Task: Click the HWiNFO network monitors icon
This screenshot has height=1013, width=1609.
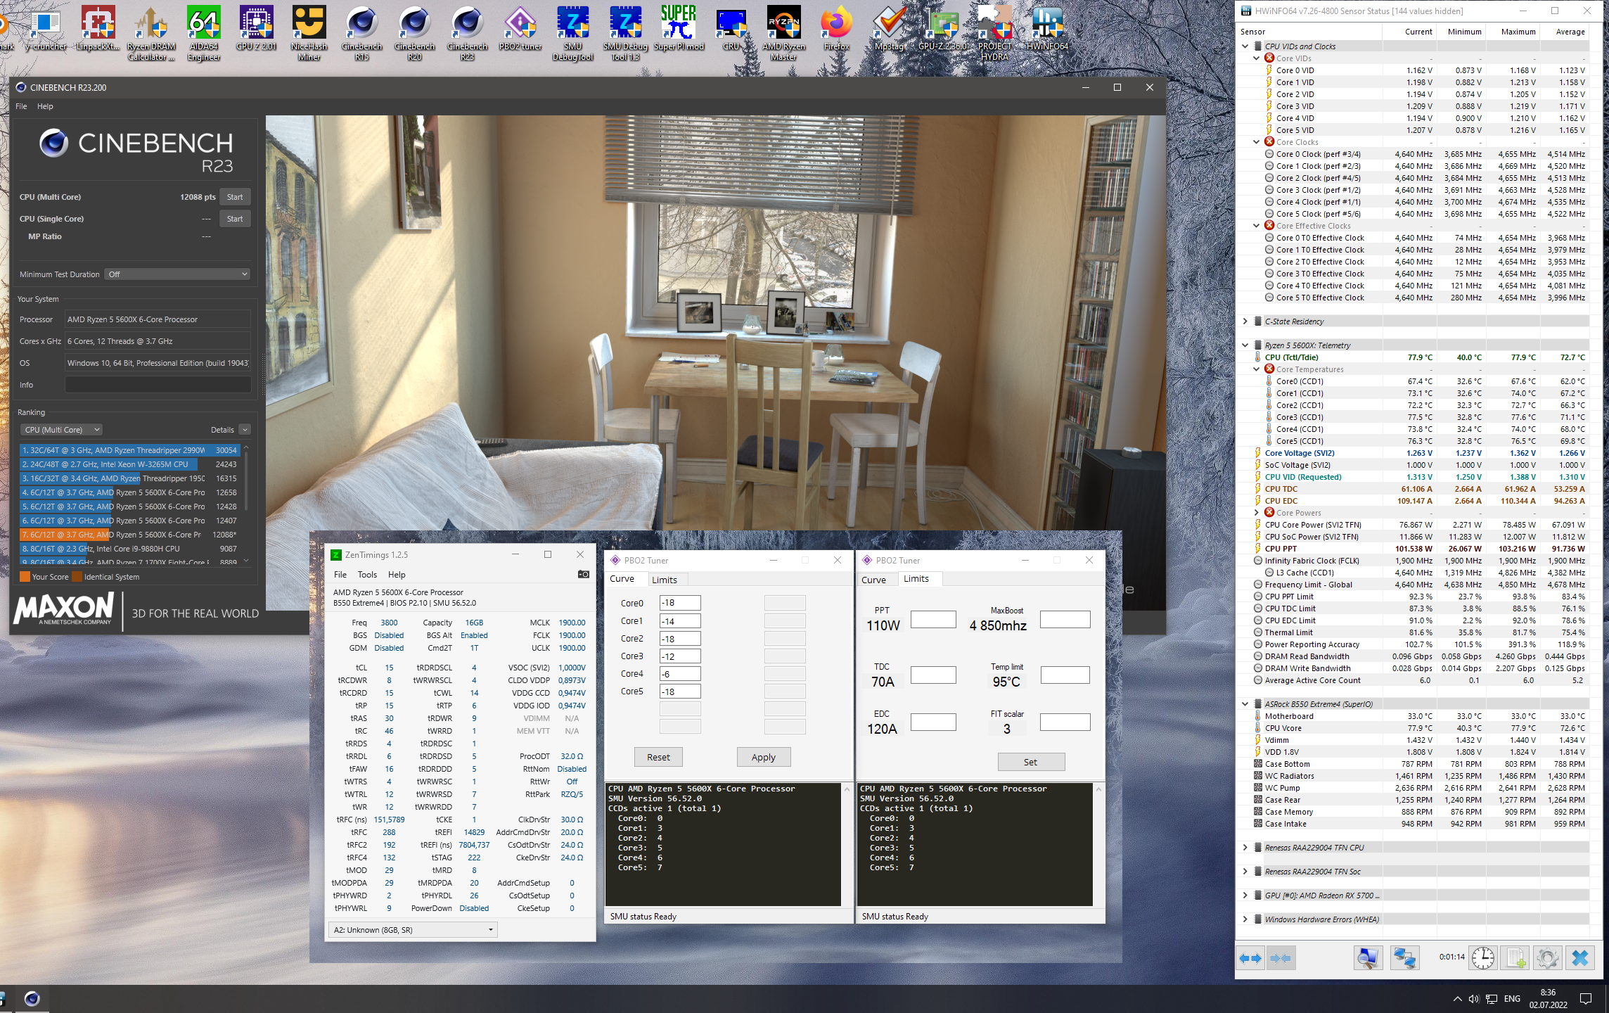Action: pyautogui.click(x=1404, y=958)
